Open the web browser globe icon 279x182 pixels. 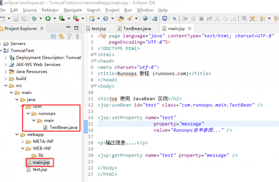pos(145,18)
